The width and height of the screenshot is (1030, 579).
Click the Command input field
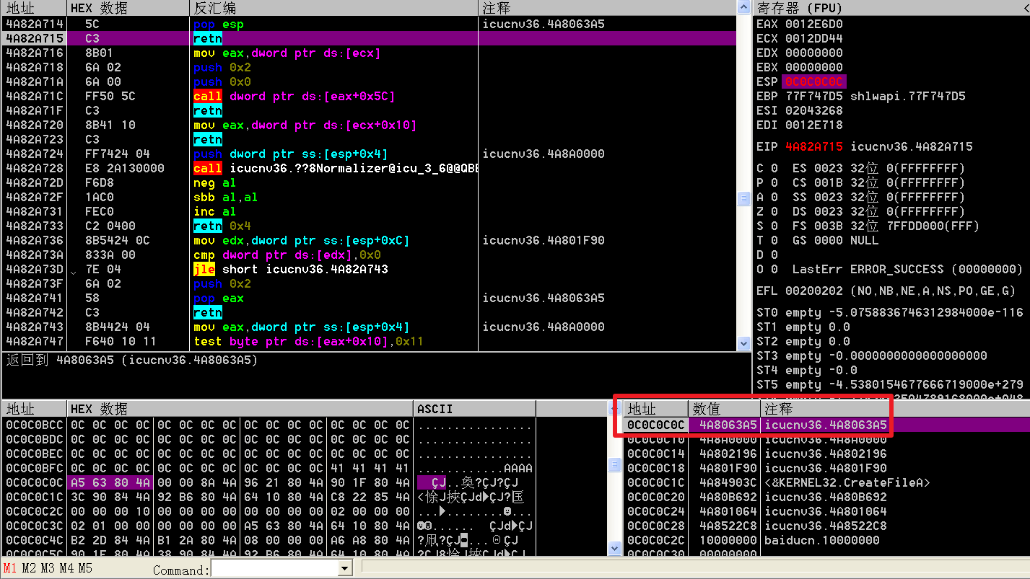(x=274, y=570)
